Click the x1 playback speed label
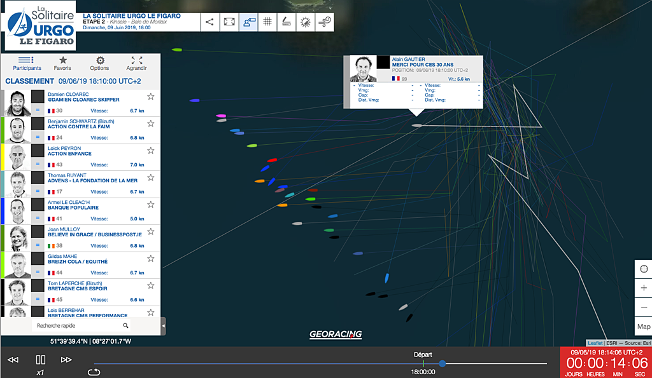This screenshot has height=378, width=652. pyautogui.click(x=40, y=373)
